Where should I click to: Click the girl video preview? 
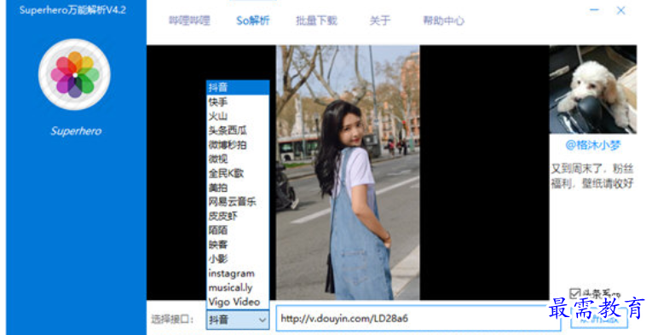coord(348,172)
